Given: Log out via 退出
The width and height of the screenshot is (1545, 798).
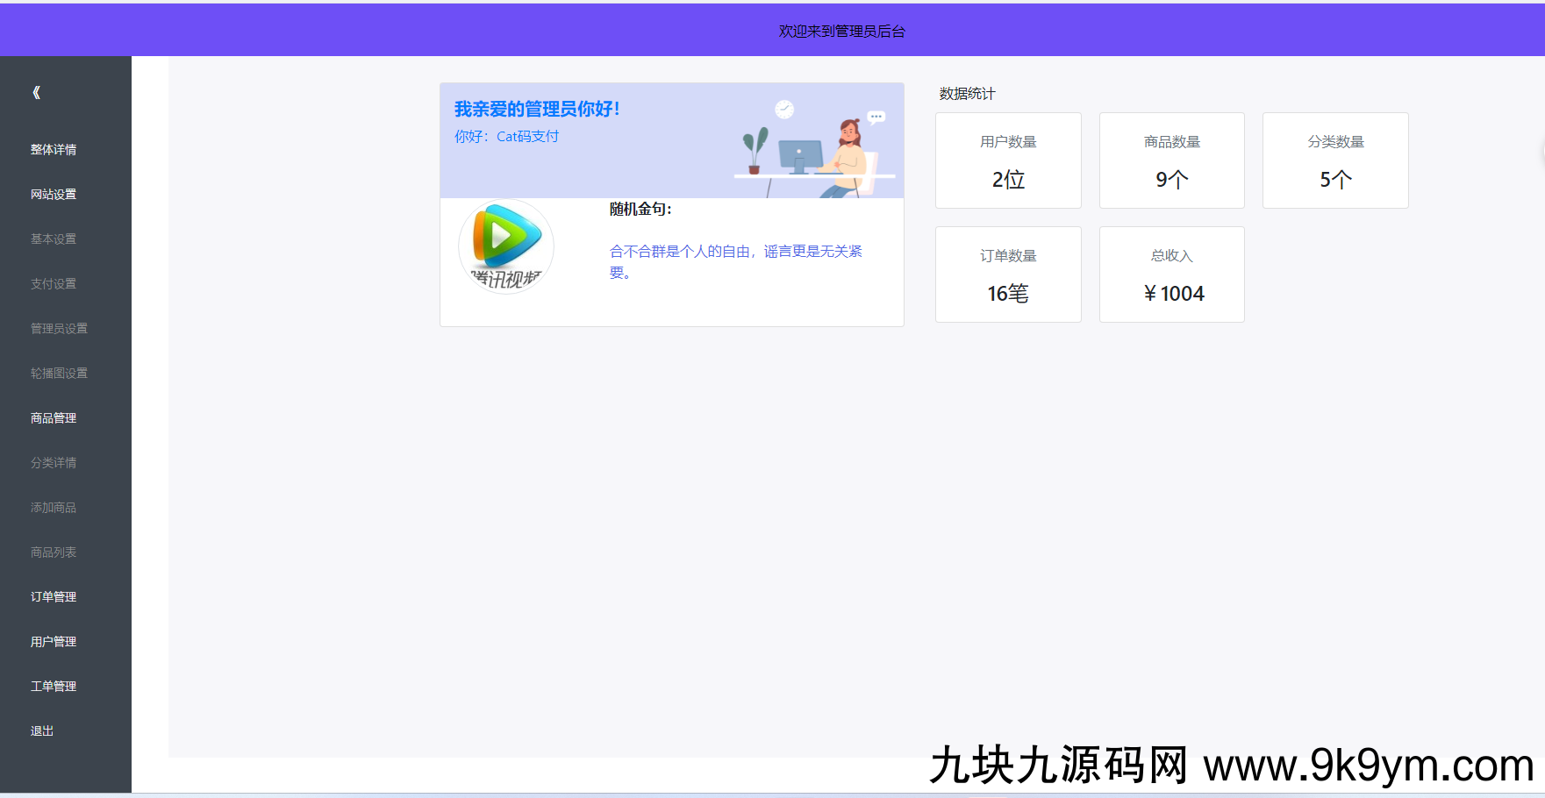Looking at the screenshot, I should tap(41, 730).
